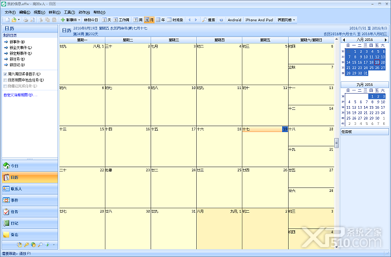
Task: Toggle the weekend compressed display checkbox
Action: point(5,74)
